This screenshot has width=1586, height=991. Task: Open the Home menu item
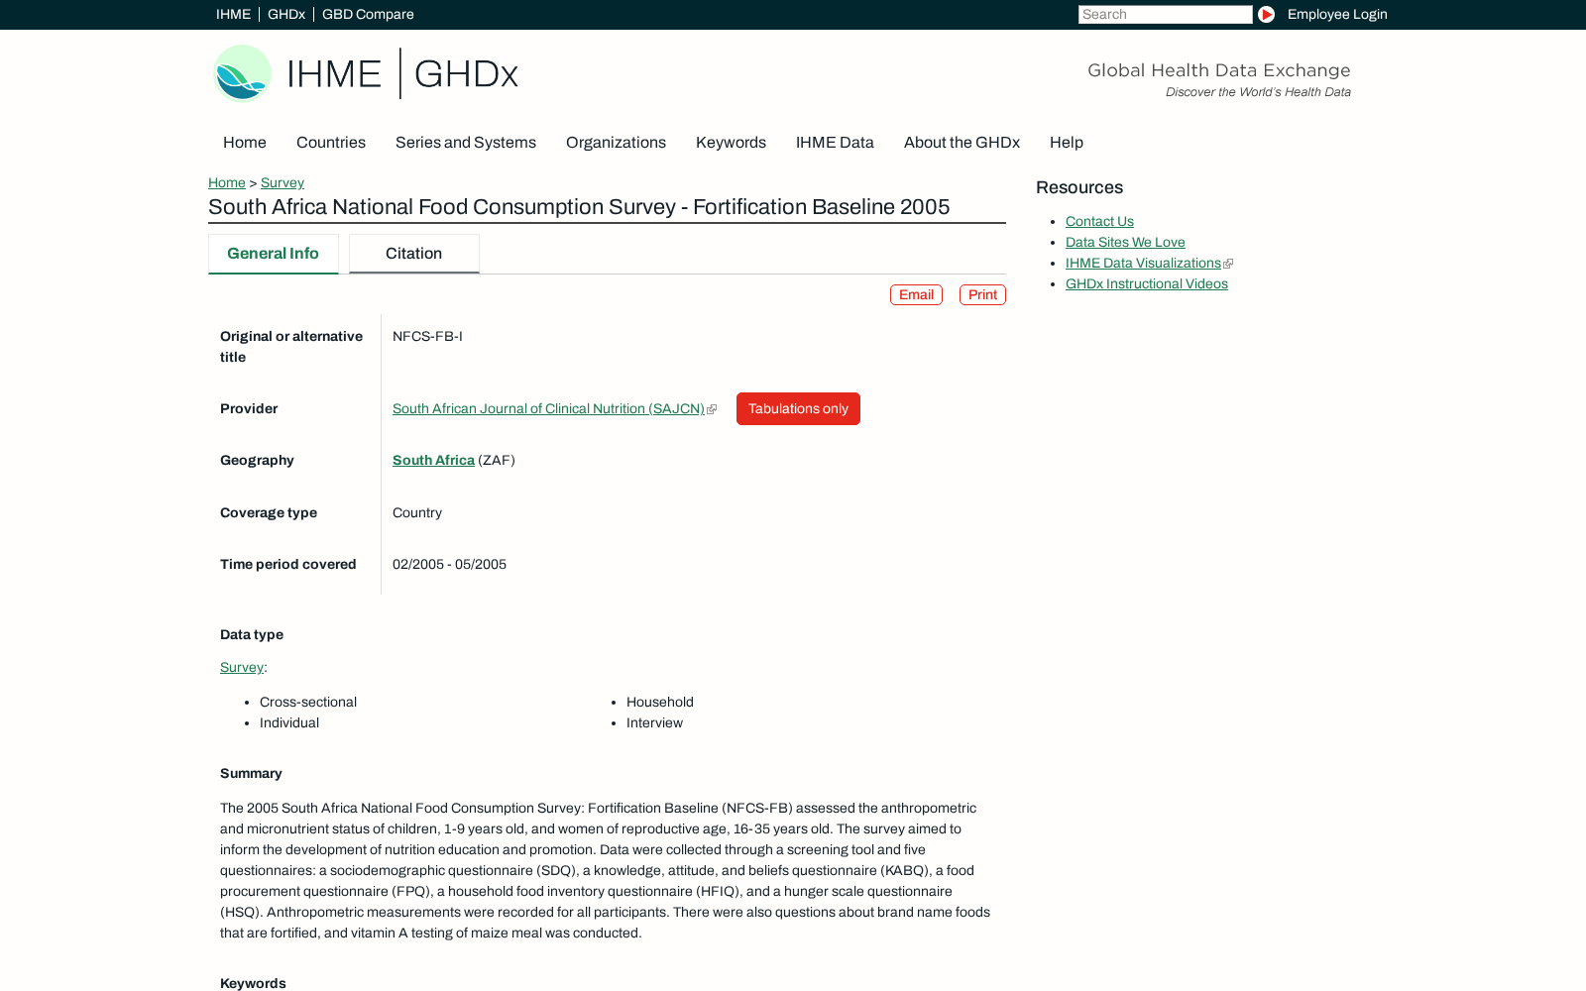tap(245, 142)
